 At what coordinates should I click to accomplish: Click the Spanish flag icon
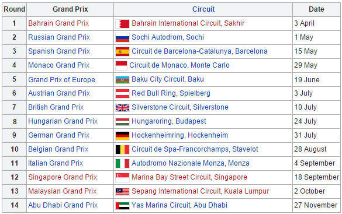click(122, 51)
